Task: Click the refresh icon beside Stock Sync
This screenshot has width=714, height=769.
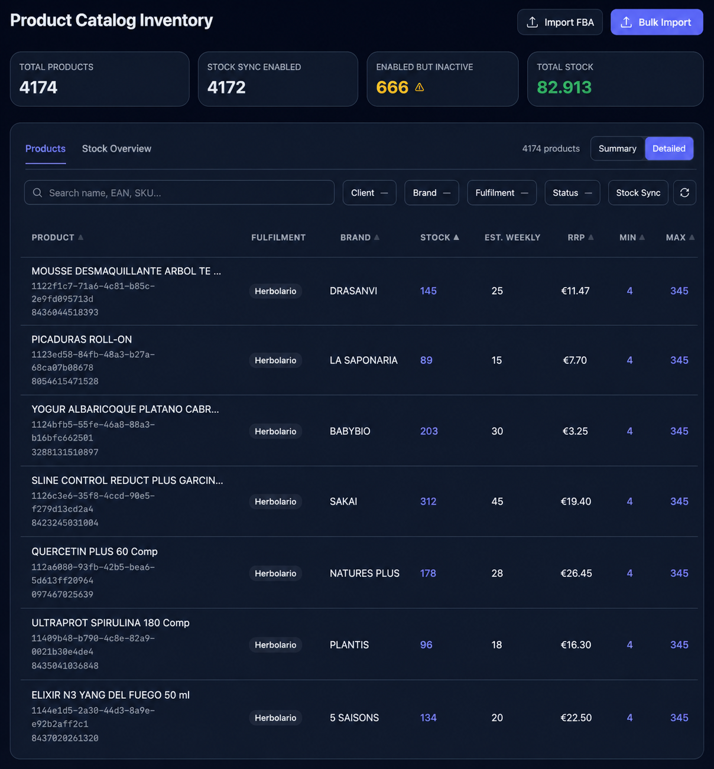Action: (x=684, y=193)
